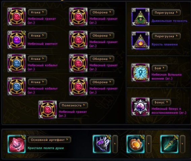Expand the Основной артефакт dropdown
This screenshot has height=161, width=191.
point(50,140)
